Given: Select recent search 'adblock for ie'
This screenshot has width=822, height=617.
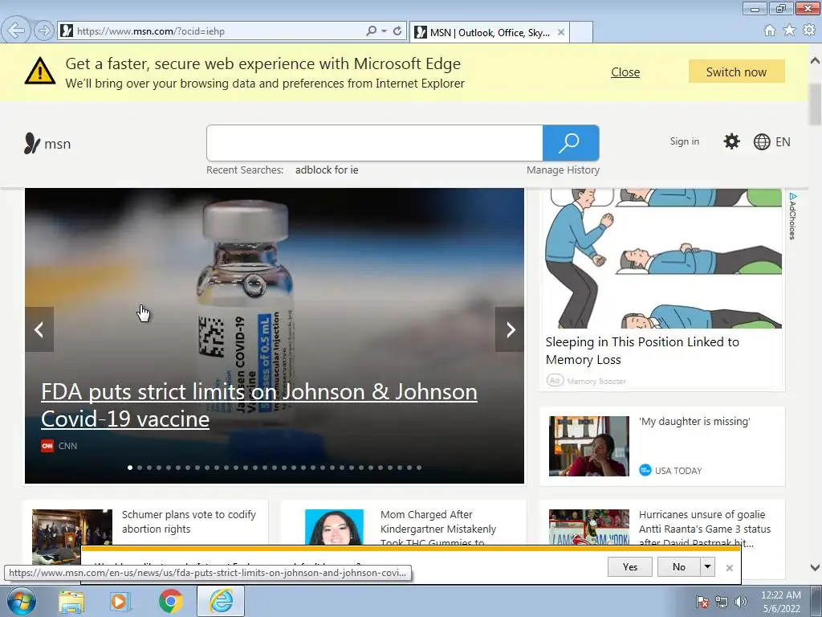Looking at the screenshot, I should click(327, 170).
